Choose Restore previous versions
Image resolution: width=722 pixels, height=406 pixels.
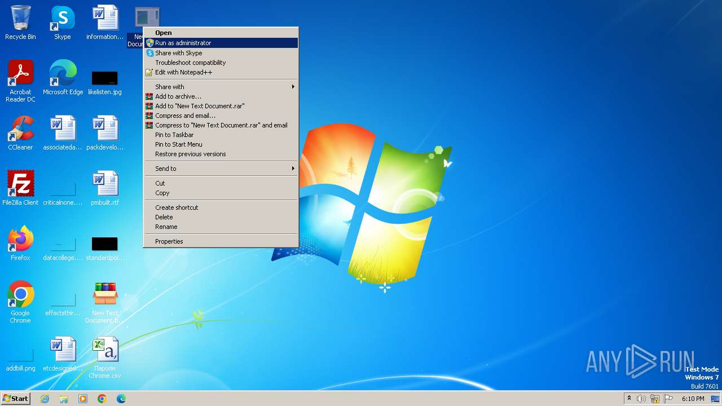[221, 154]
